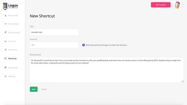Open the profile avatar menu
The image size is (187, 105).
177,5
